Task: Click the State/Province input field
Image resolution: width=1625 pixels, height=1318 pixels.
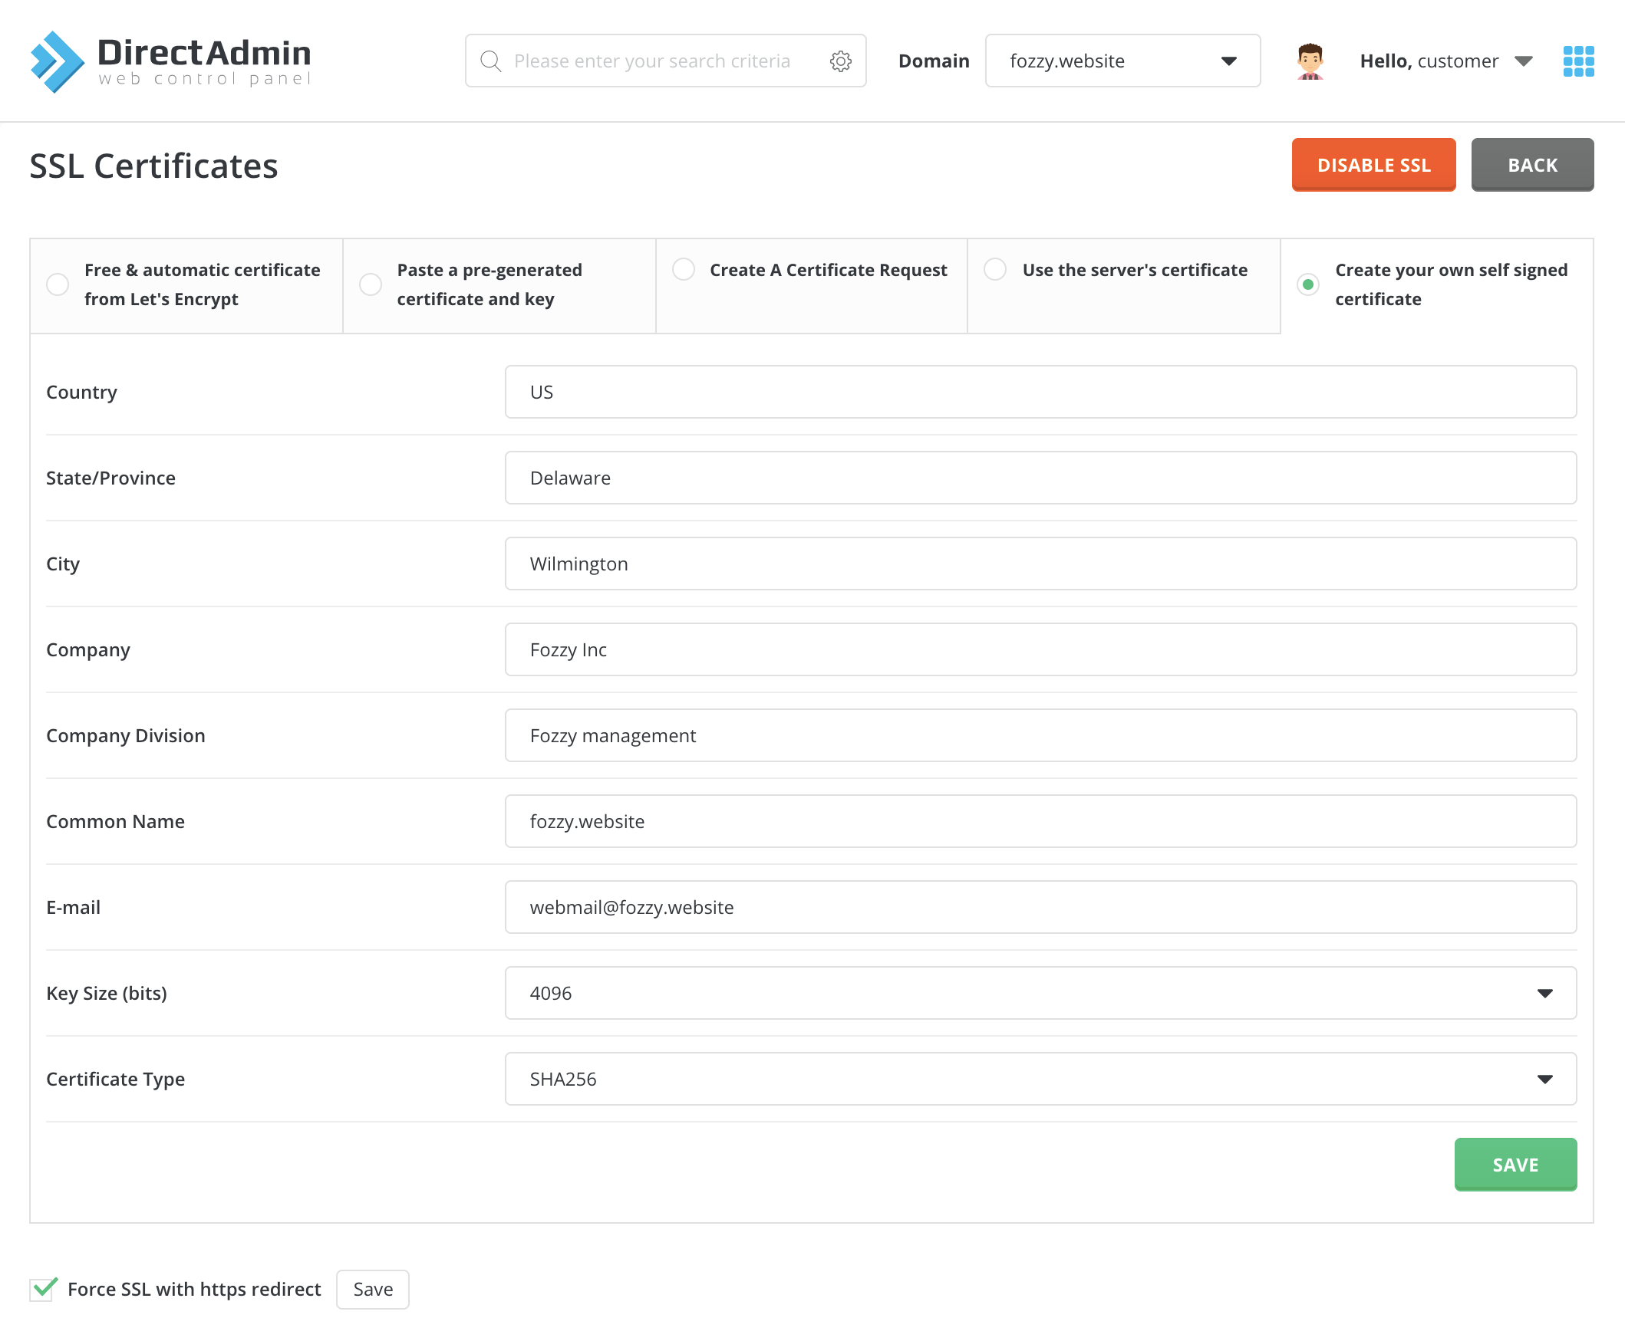Action: point(1040,478)
